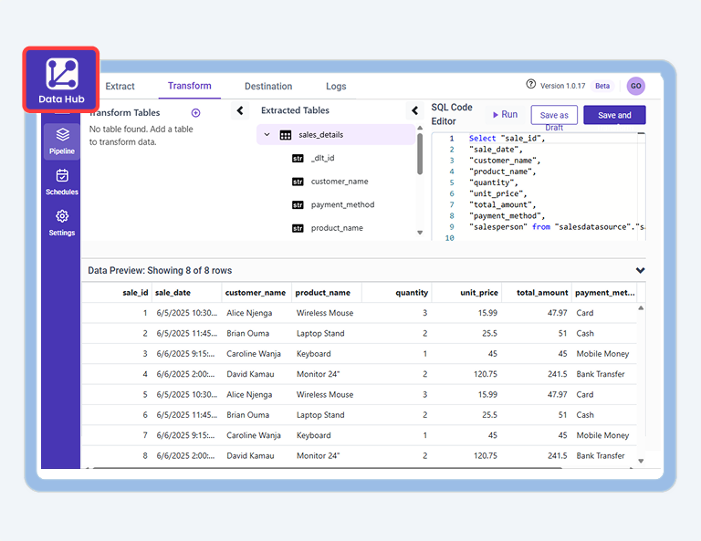Viewport: 701px width, 541px height.
Task: Click the str icon beside payment_method
Action: click(x=298, y=204)
